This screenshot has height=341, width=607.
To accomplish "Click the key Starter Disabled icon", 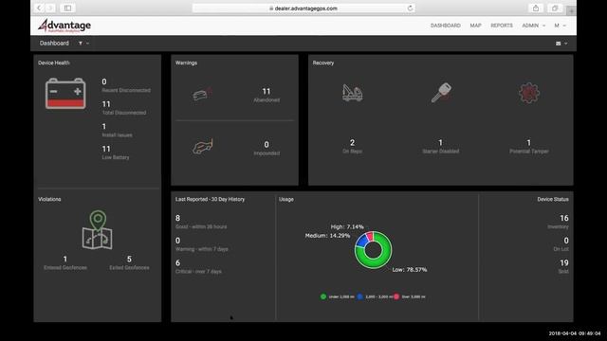I will pyautogui.click(x=441, y=93).
